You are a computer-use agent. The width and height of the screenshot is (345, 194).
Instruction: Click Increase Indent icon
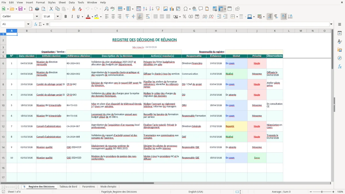(x=219, y=17)
